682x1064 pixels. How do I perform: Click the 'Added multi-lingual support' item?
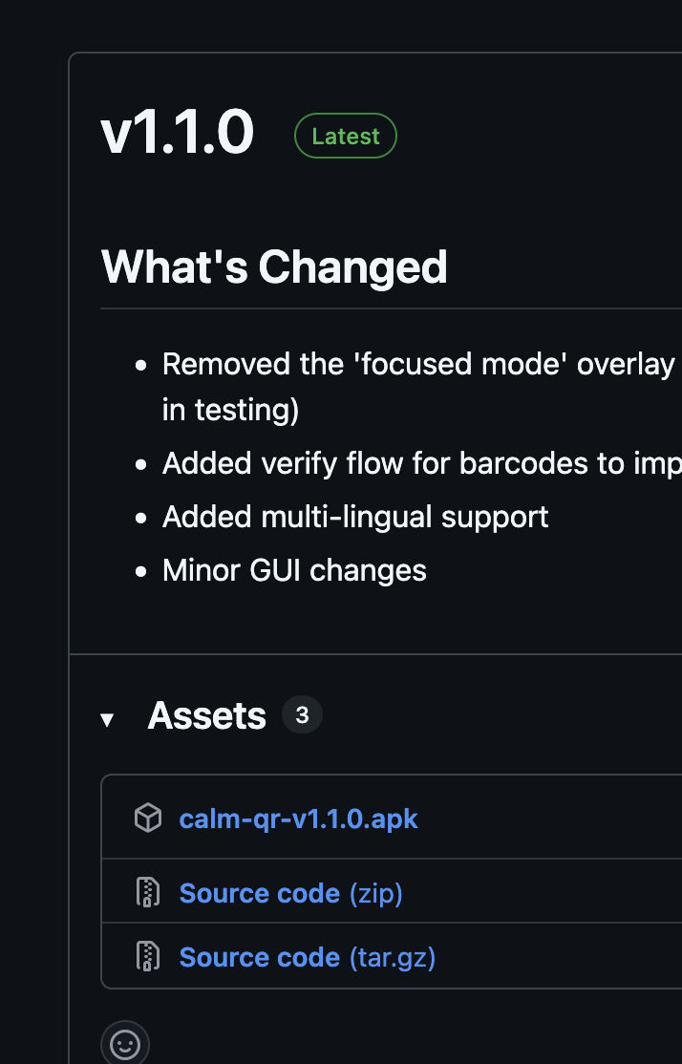pyautogui.click(x=355, y=517)
